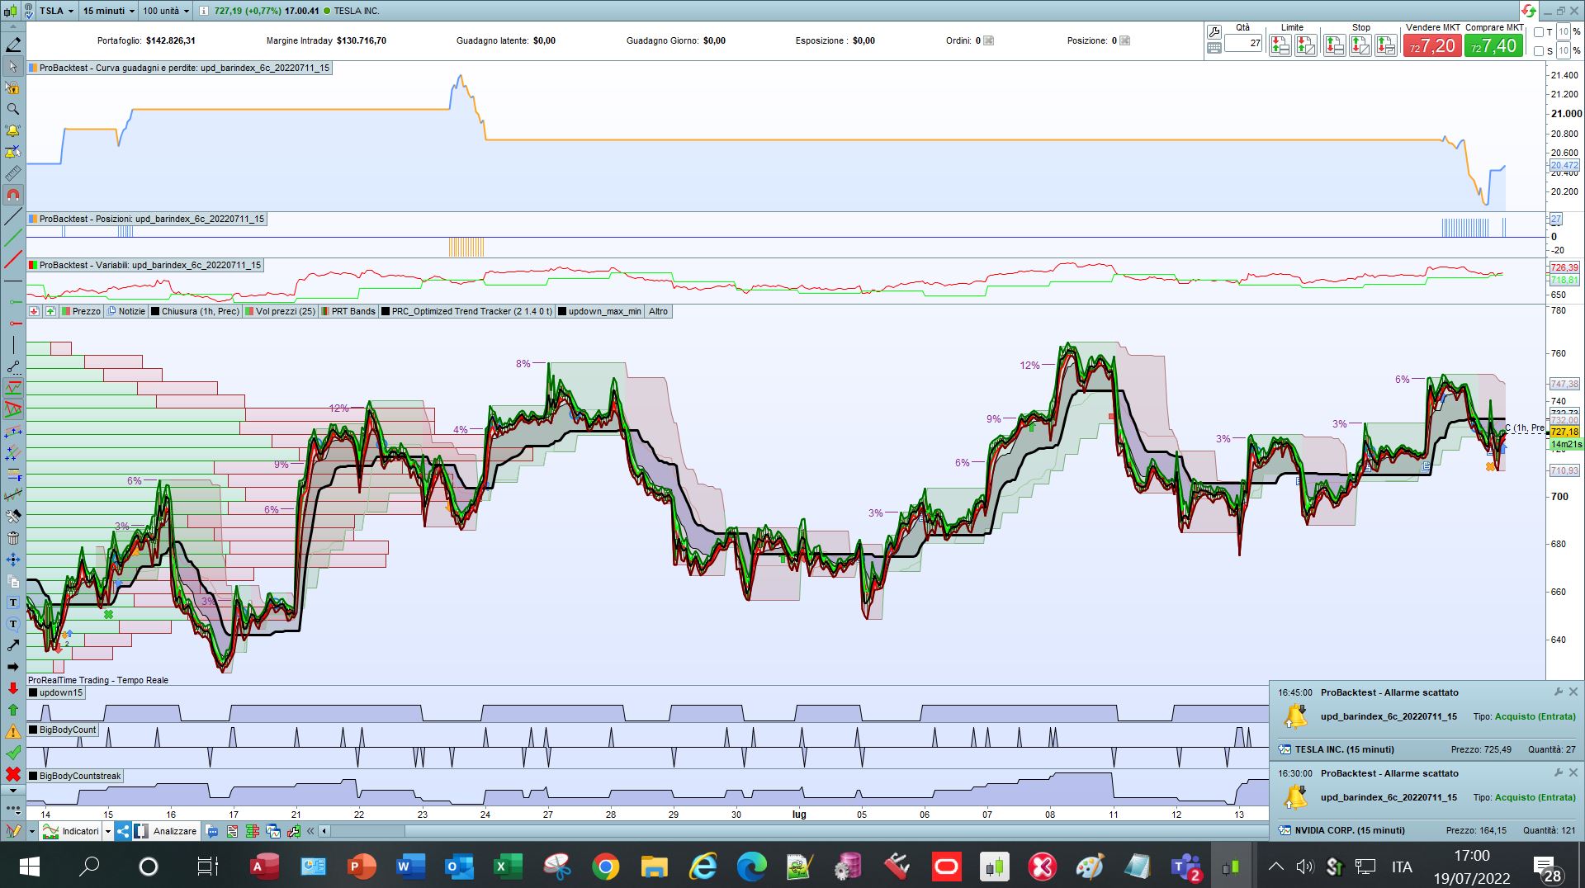
Task: Open Google Chrome from the taskbar
Action: pos(605,867)
